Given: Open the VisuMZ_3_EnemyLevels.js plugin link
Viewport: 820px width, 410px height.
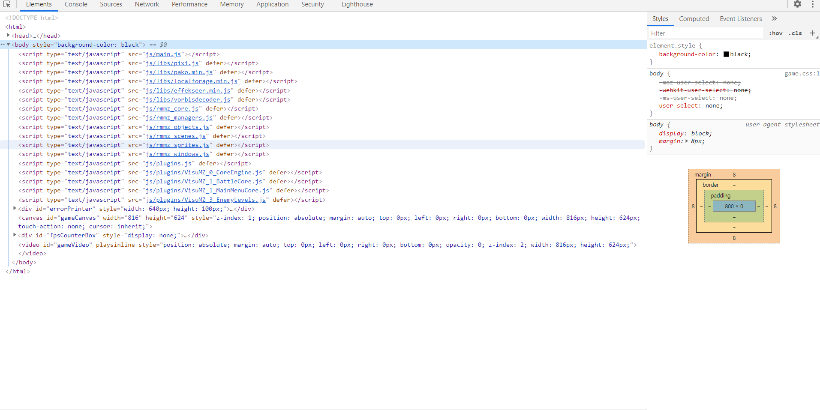Looking at the screenshot, I should 206,200.
